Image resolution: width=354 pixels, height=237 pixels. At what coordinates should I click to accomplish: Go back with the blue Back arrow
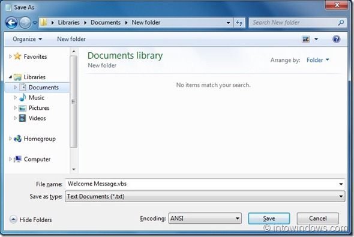(11, 23)
